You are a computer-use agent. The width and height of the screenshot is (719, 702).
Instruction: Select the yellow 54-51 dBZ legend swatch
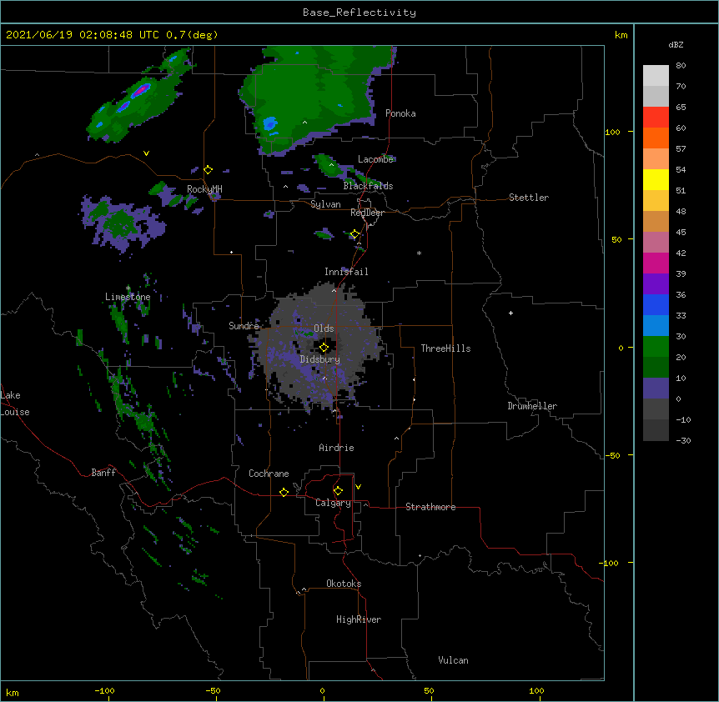tap(656, 179)
